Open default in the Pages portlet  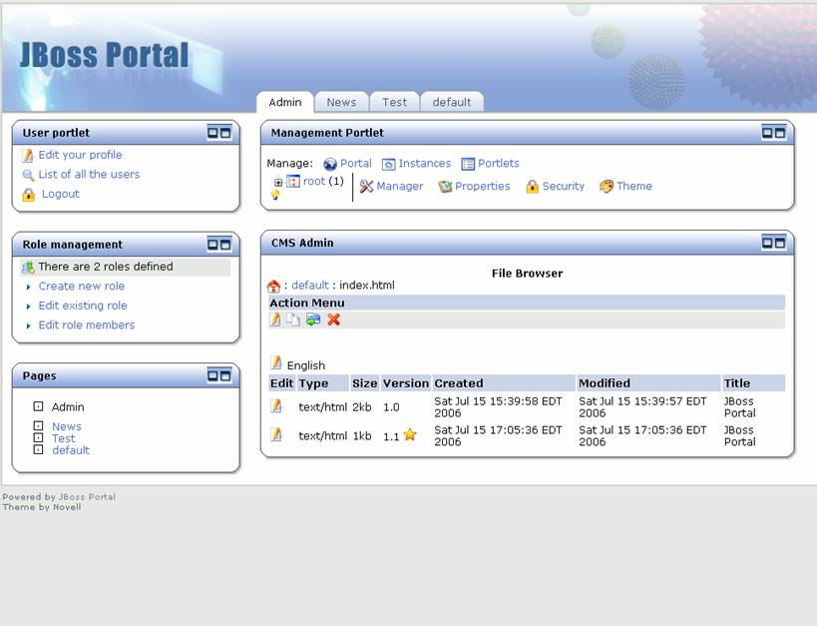[71, 449]
